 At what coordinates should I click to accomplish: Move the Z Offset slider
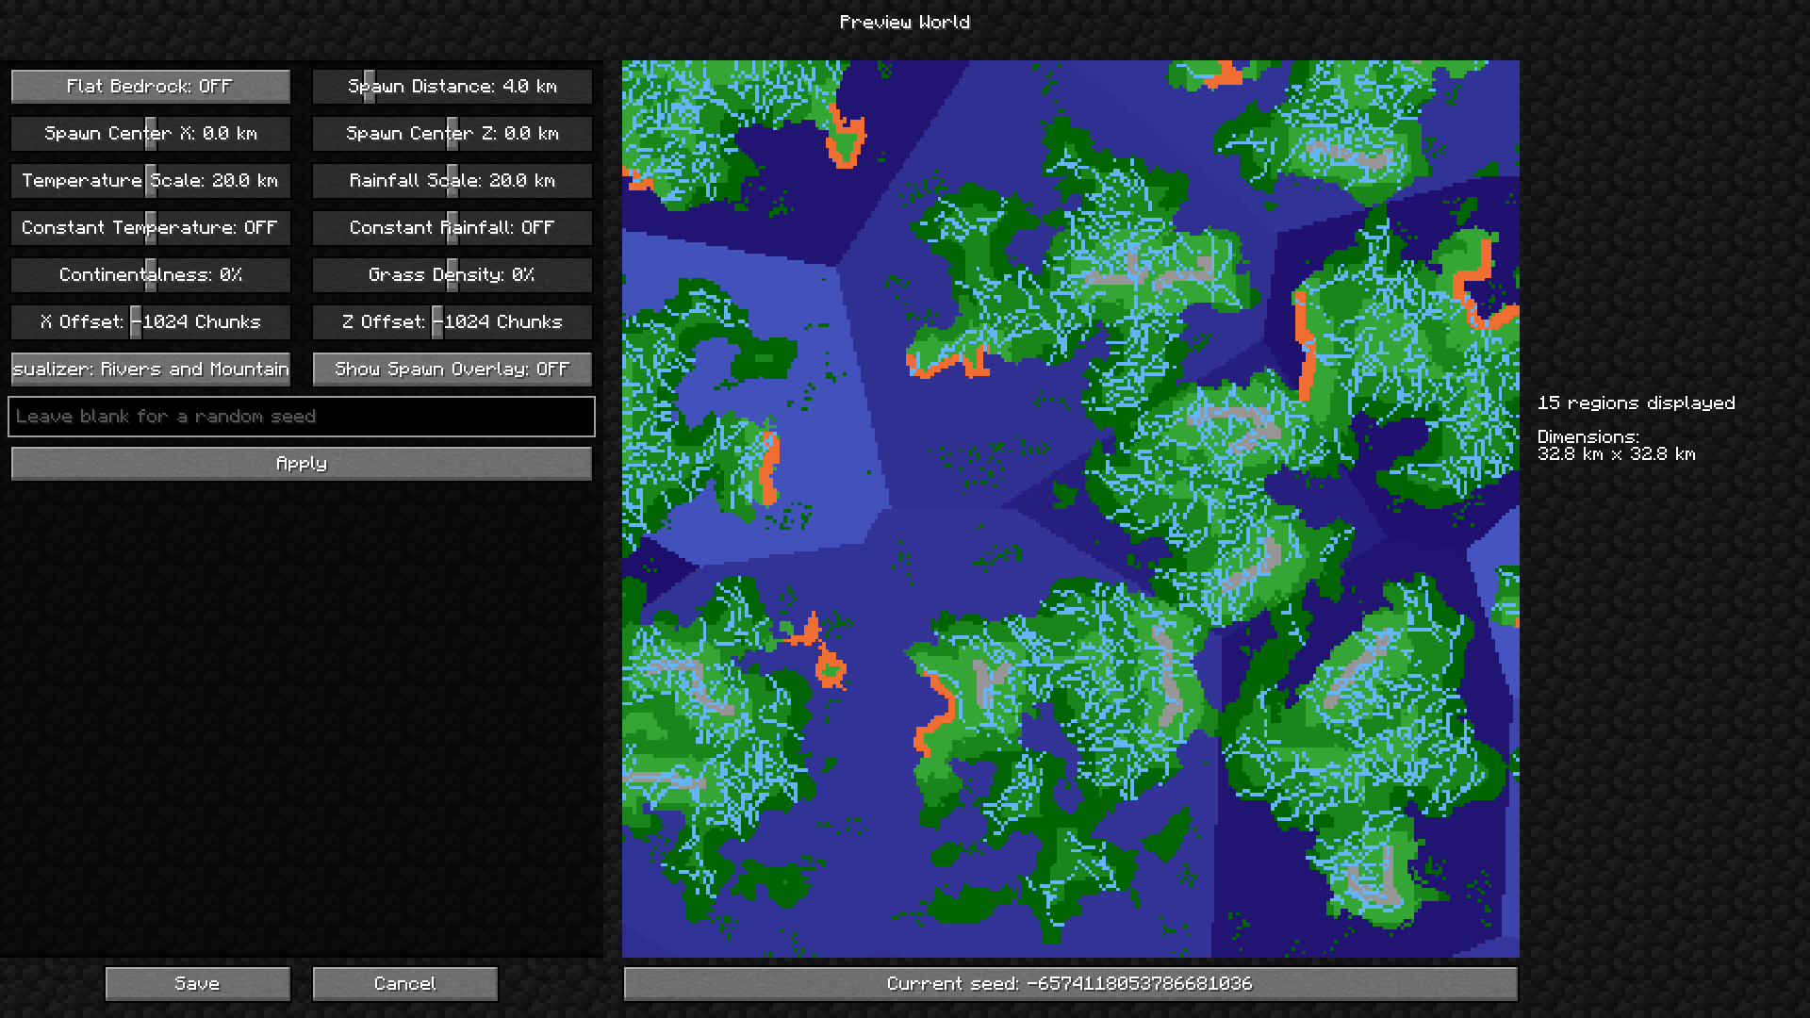click(x=451, y=321)
